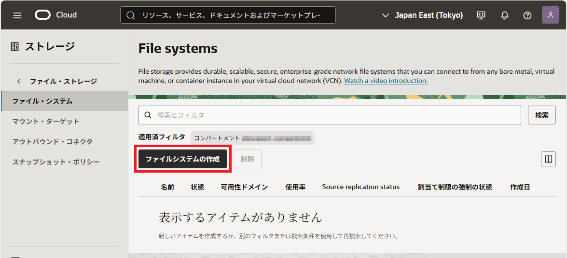This screenshot has width=567, height=258.
Task: Open the Cloud Shell developer tools icon
Action: point(481,15)
